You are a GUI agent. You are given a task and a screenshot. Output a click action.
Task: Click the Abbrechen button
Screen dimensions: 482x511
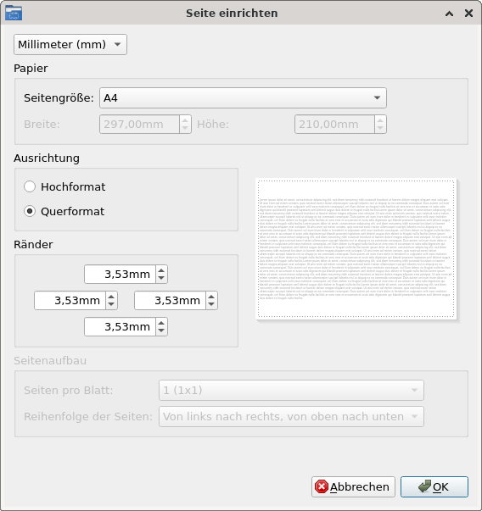pos(353,487)
